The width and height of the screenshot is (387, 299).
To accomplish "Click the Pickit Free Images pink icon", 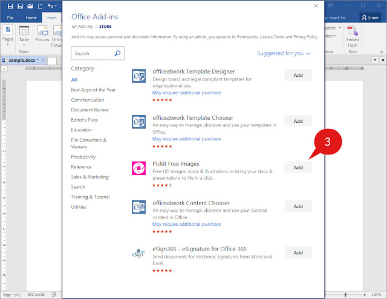I will pyautogui.click(x=138, y=168).
